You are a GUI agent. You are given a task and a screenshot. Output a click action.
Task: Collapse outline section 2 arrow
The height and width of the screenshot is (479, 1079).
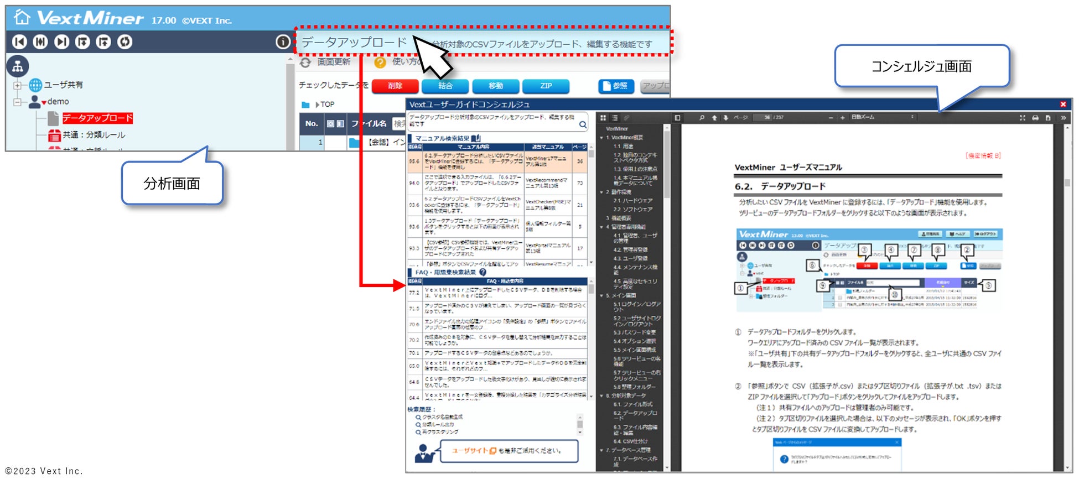click(601, 192)
